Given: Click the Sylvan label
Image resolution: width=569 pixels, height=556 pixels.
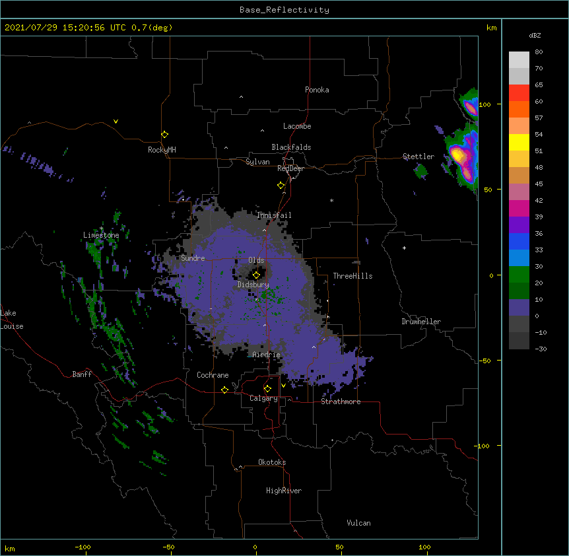Looking at the screenshot, I should 257,162.
